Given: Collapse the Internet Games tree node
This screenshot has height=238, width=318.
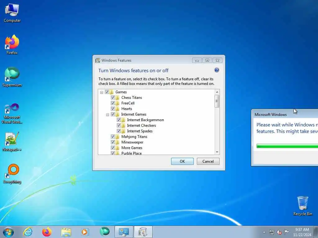Looking at the screenshot, I should point(107,115).
